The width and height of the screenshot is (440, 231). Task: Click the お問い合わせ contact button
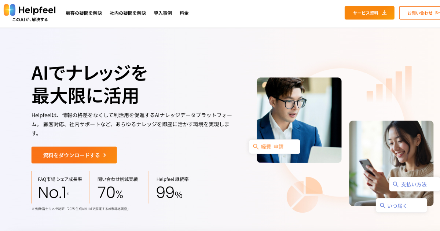pyautogui.click(x=419, y=13)
